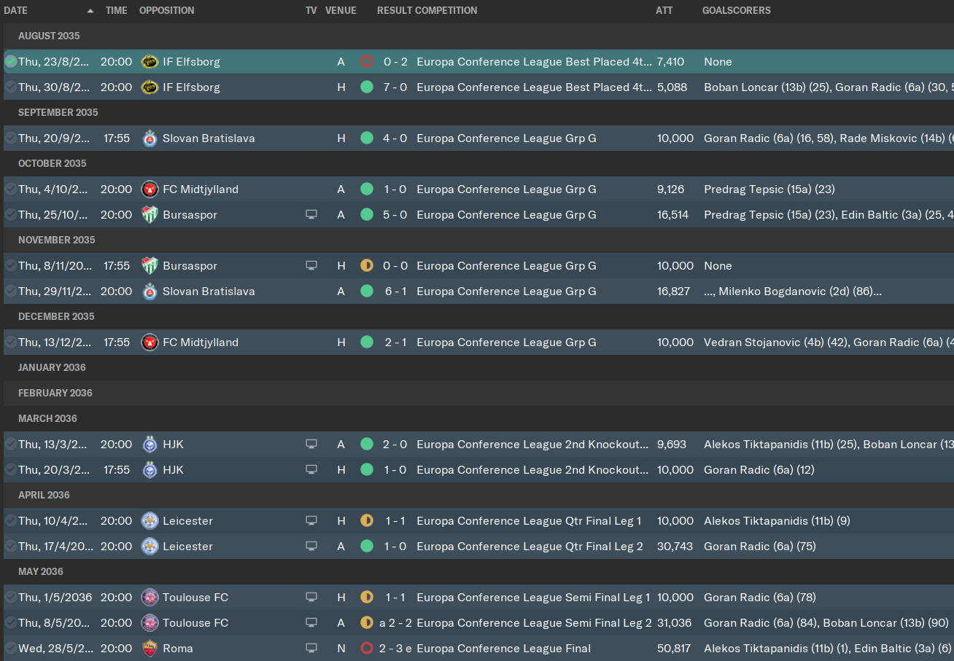The image size is (954, 661).
Task: Click TV icon in Roma Final row
Action: pyautogui.click(x=311, y=649)
